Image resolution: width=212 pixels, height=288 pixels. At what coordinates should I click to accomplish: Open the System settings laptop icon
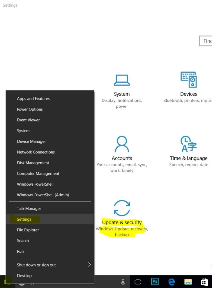[x=122, y=80]
